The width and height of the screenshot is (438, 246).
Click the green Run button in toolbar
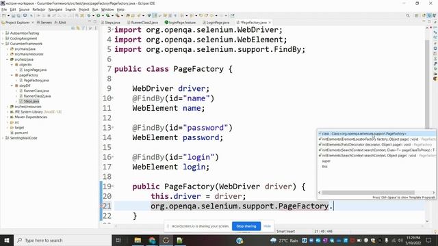(99, 16)
